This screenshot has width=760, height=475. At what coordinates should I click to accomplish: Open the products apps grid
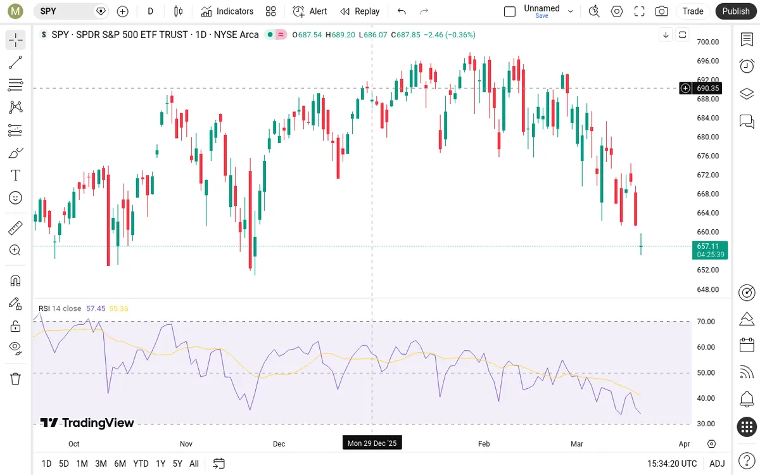click(x=747, y=426)
